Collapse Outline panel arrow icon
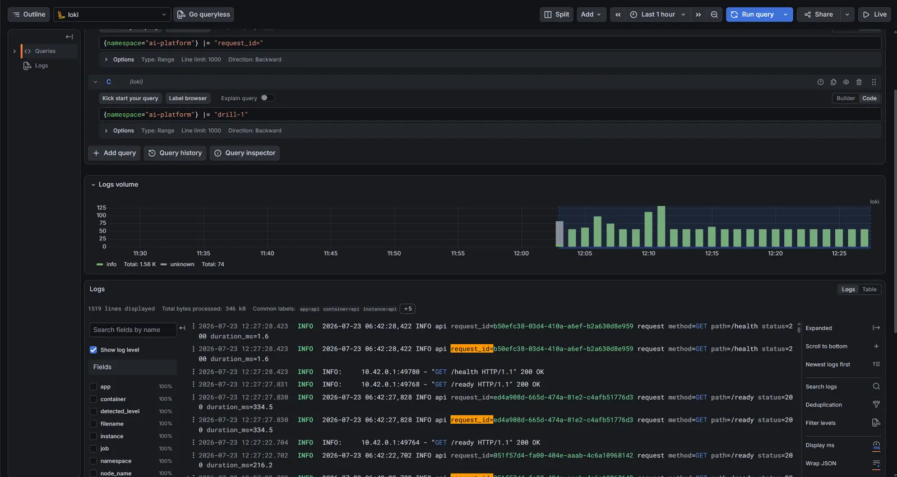The image size is (897, 477). point(69,36)
